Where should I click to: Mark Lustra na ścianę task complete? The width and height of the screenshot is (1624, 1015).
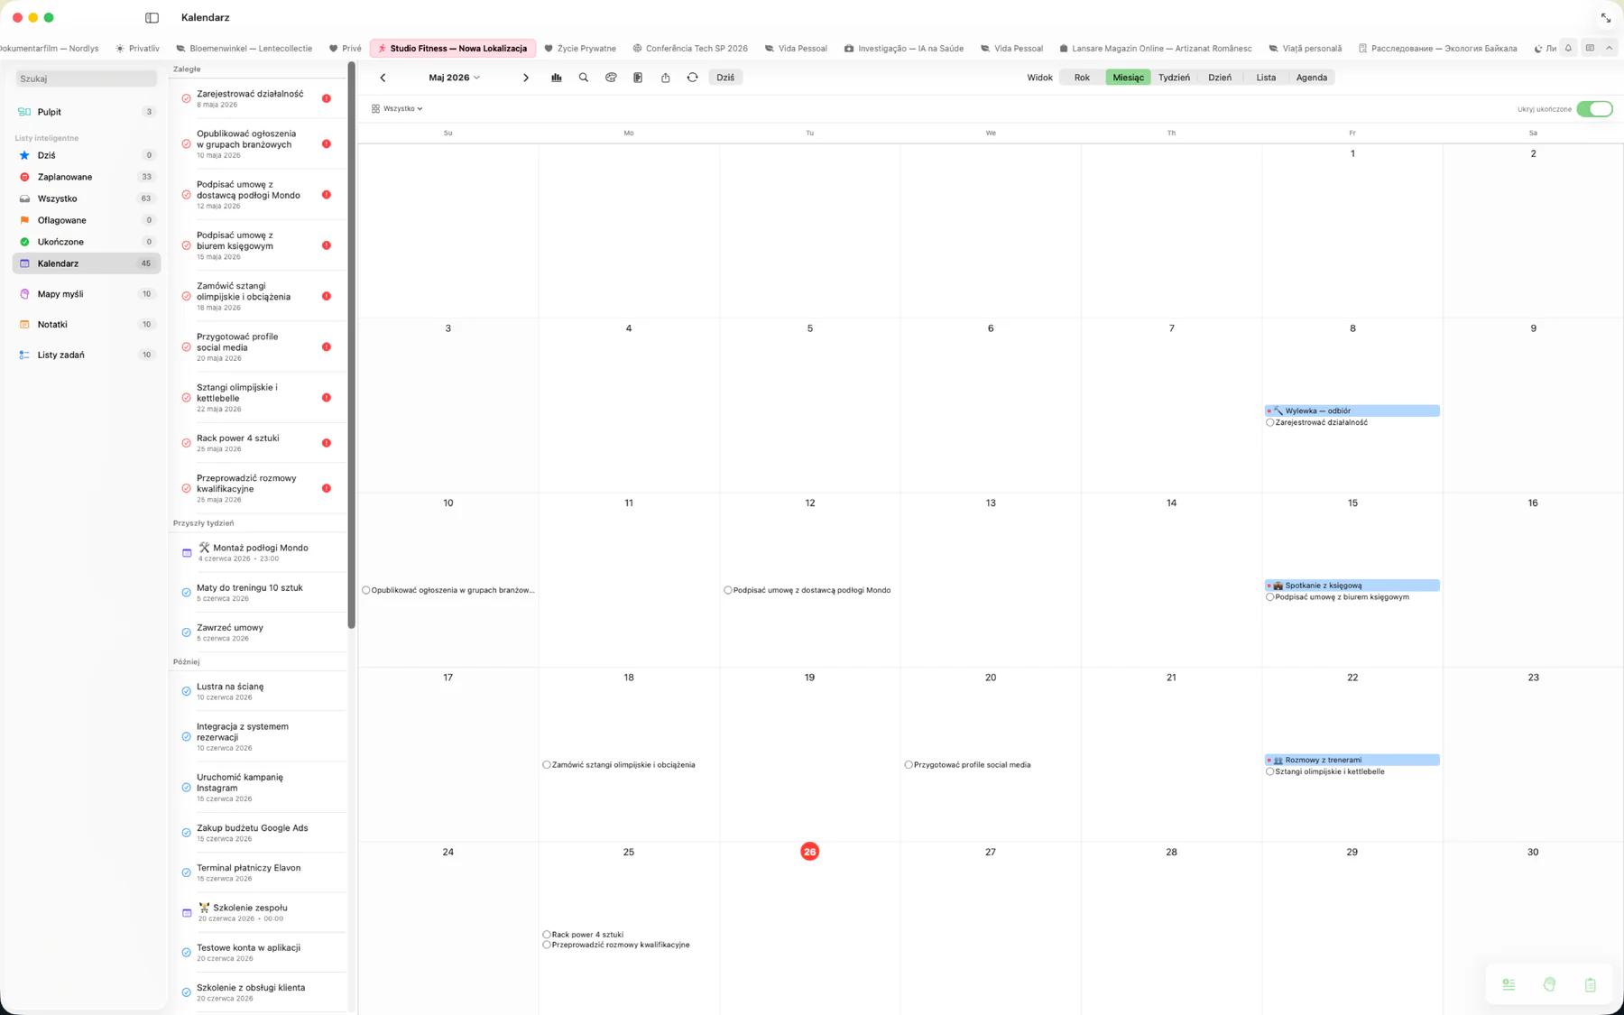pos(186,691)
